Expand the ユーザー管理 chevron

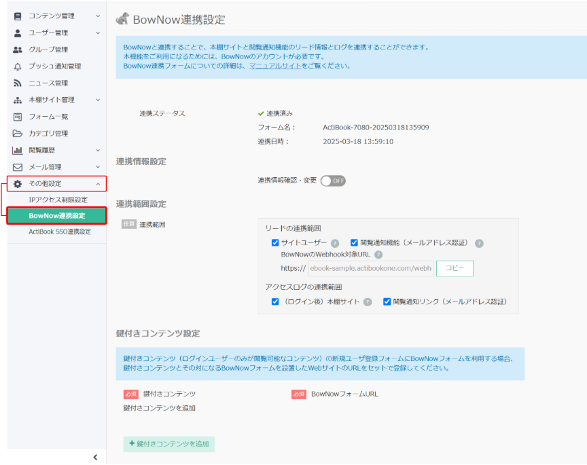tap(98, 33)
